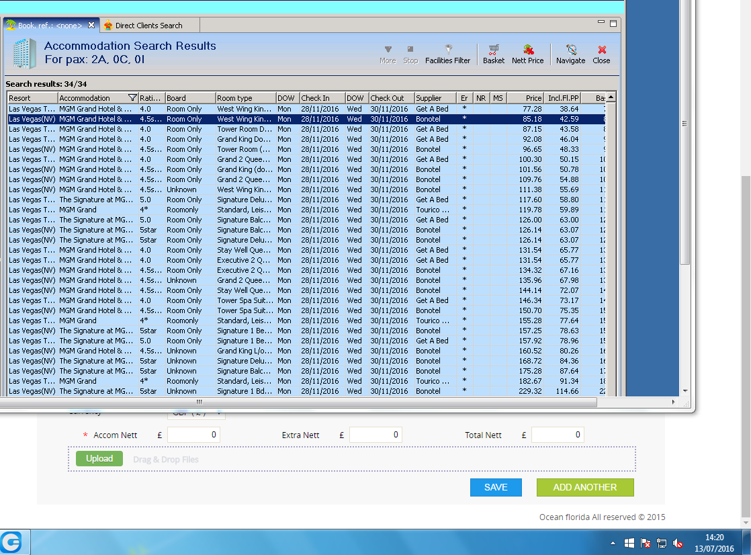Show hidden system tray icons
This screenshot has height=555, width=751.
[613, 543]
